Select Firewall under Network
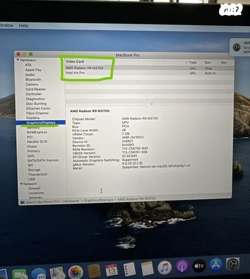Screen dimensions: 250x279 34,188
